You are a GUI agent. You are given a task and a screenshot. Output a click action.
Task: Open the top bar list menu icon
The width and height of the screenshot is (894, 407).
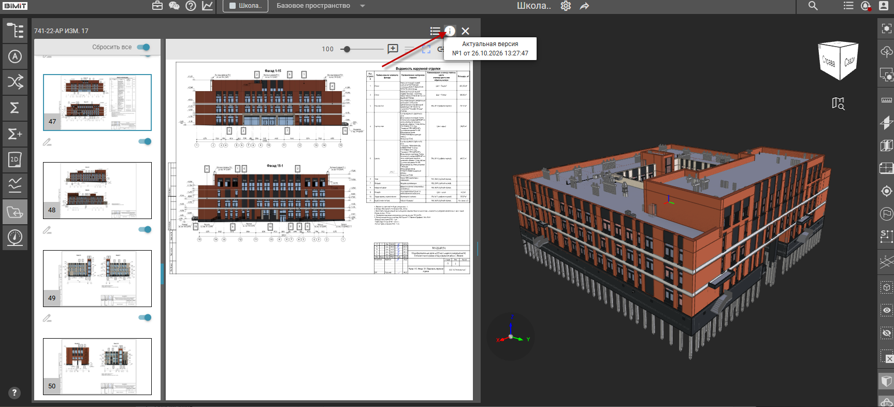848,6
